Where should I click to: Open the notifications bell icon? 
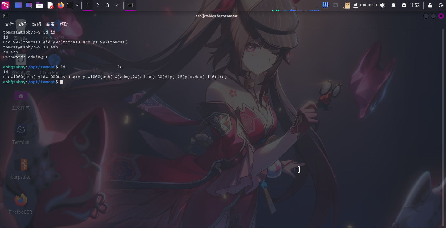coord(393,5)
